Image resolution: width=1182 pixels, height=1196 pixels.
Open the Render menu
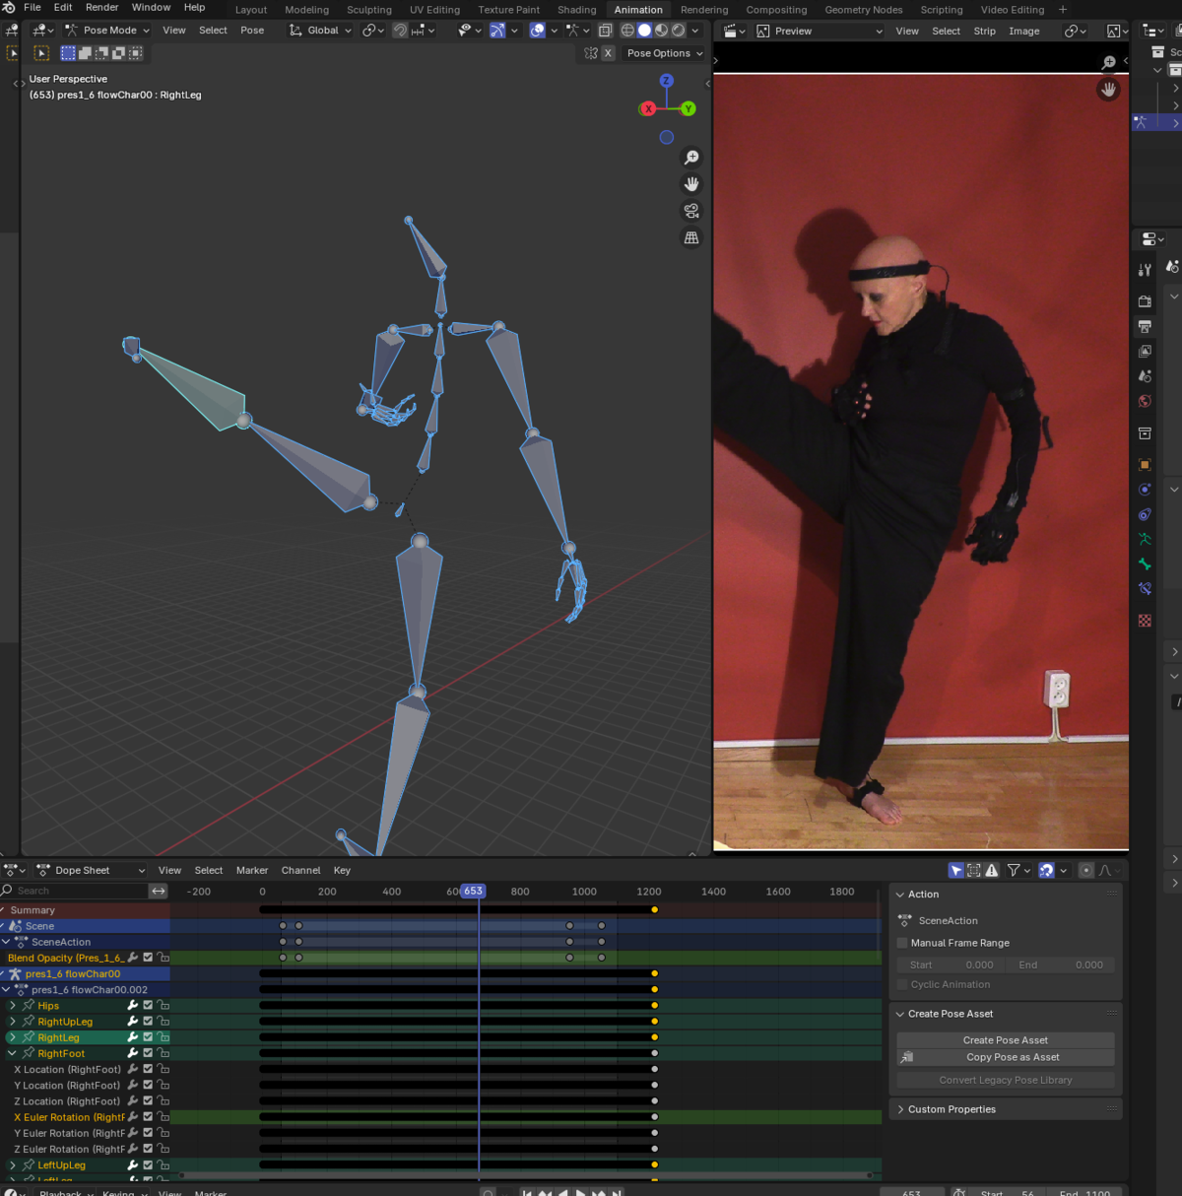(101, 8)
